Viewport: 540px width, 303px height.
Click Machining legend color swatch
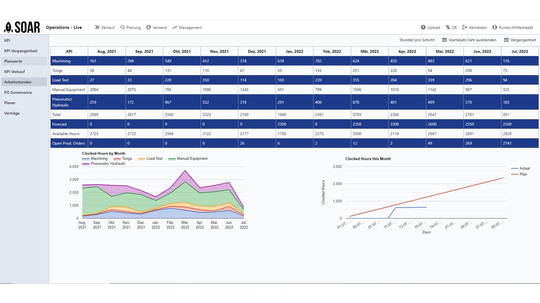pyautogui.click(x=86, y=159)
